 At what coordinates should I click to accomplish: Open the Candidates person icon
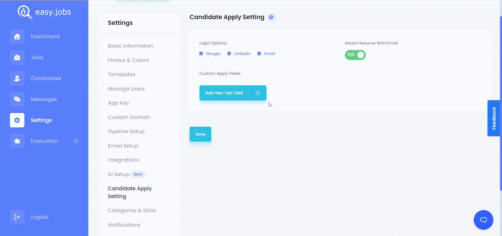tap(17, 78)
